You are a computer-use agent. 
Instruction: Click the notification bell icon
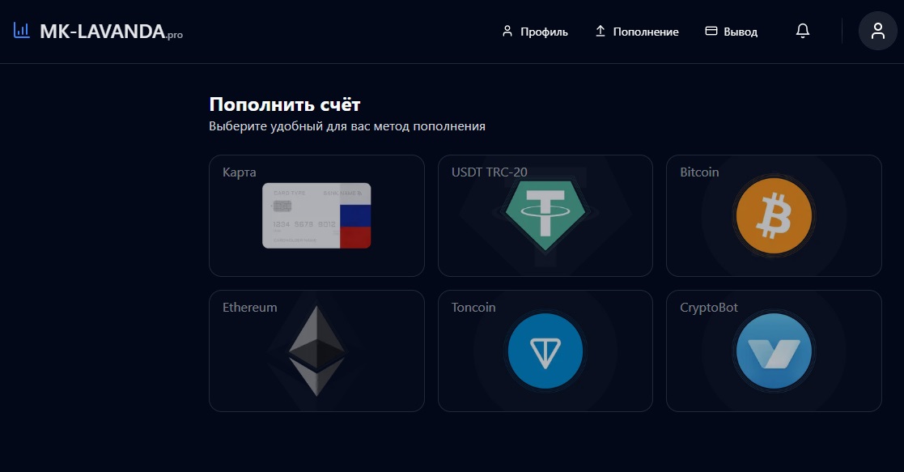(x=803, y=31)
